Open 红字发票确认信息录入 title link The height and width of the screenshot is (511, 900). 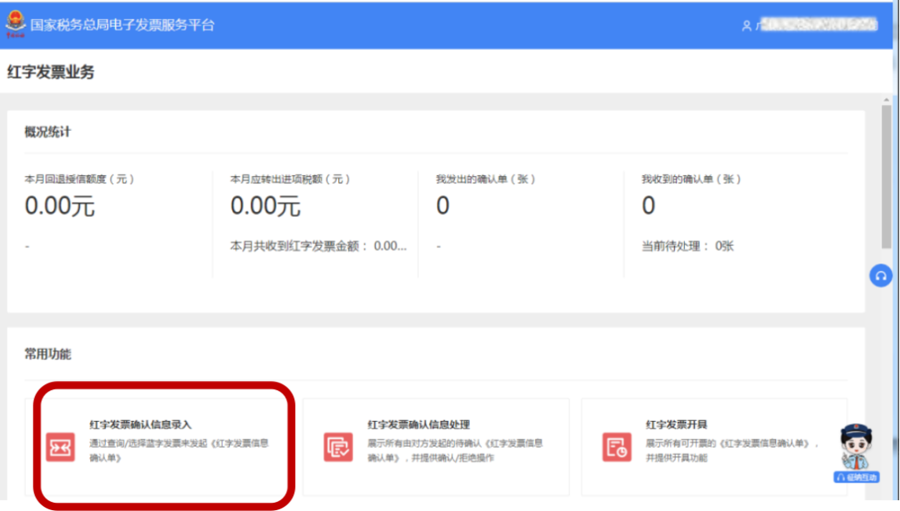tap(140, 424)
